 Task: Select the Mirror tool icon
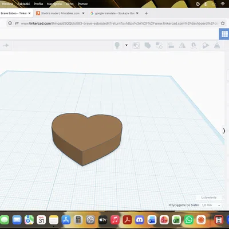pos(182,45)
